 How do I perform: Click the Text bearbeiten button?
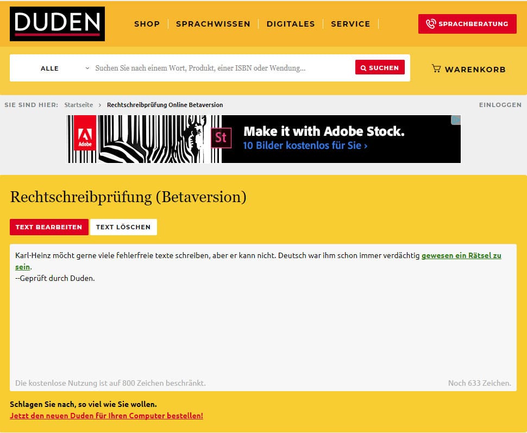(x=49, y=227)
